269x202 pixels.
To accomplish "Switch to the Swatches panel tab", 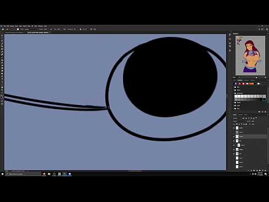I will pyautogui.click(x=240, y=80).
